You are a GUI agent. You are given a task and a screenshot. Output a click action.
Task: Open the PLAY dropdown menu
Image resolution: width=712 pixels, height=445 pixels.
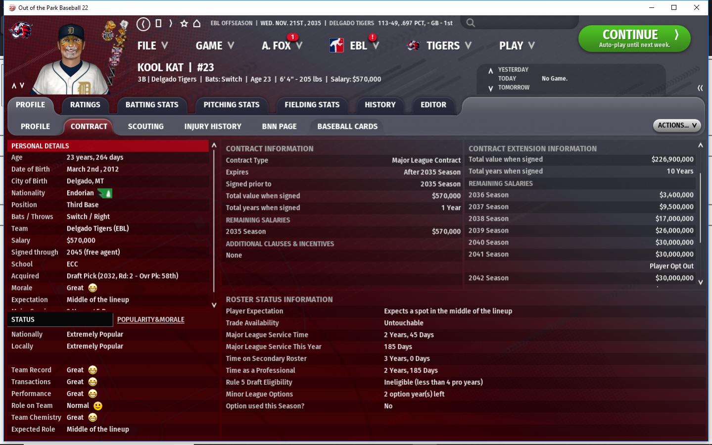coord(517,46)
